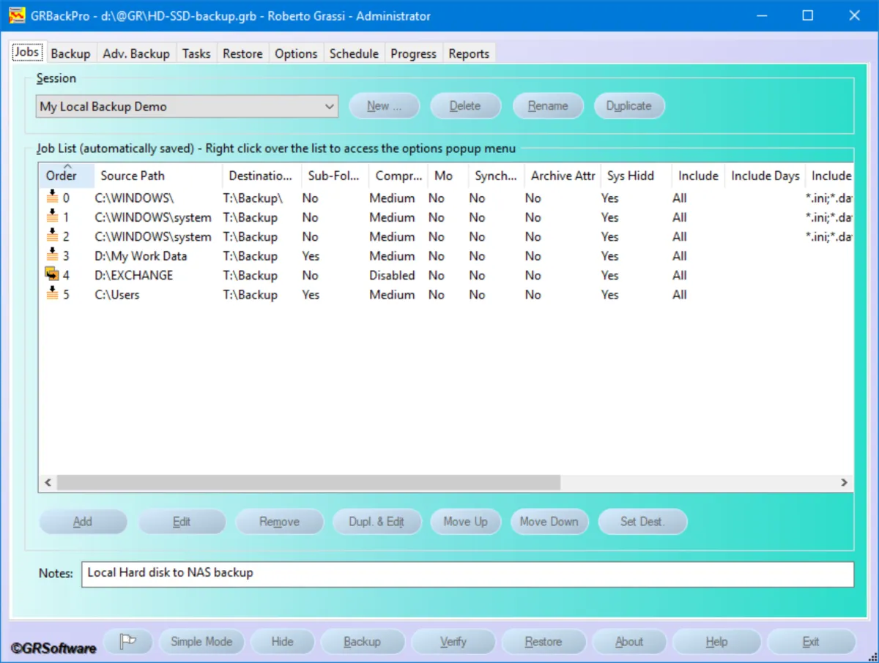Click the horizontal scrollbar thumb in job list
879x663 pixels.
click(x=308, y=482)
